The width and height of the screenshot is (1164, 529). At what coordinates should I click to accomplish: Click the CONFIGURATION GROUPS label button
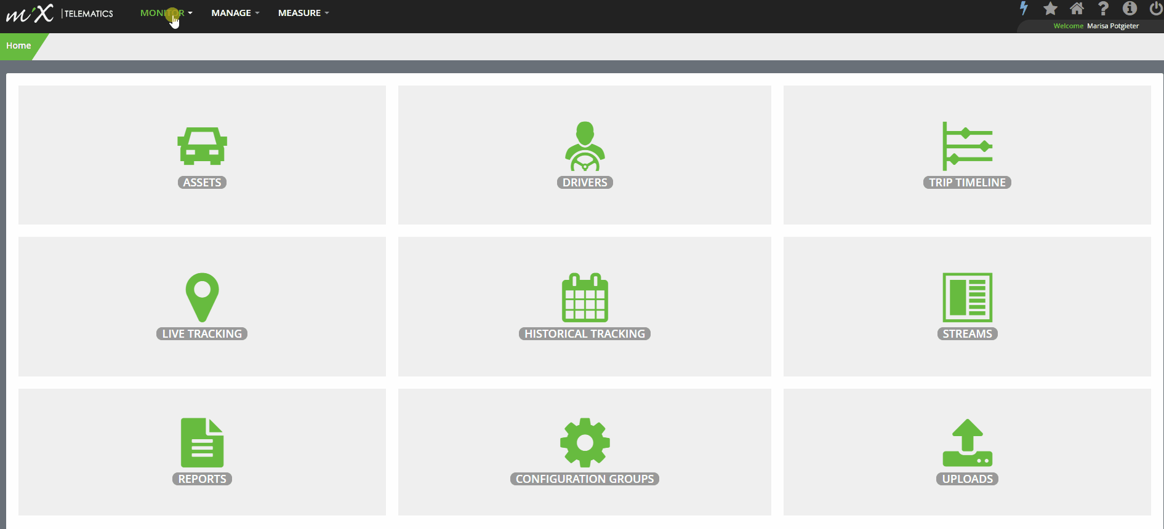pos(585,479)
